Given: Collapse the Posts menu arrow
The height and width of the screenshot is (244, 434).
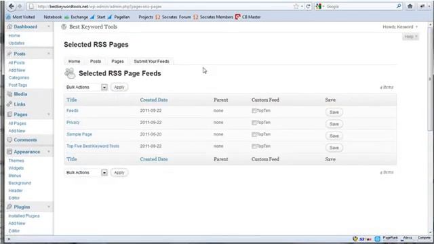Looking at the screenshot, I should (49, 54).
